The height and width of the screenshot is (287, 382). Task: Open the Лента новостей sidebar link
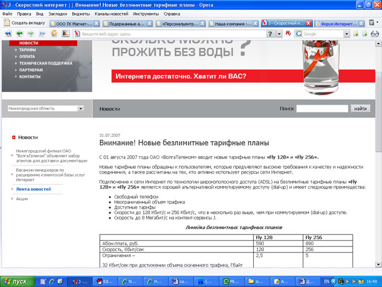point(33,189)
